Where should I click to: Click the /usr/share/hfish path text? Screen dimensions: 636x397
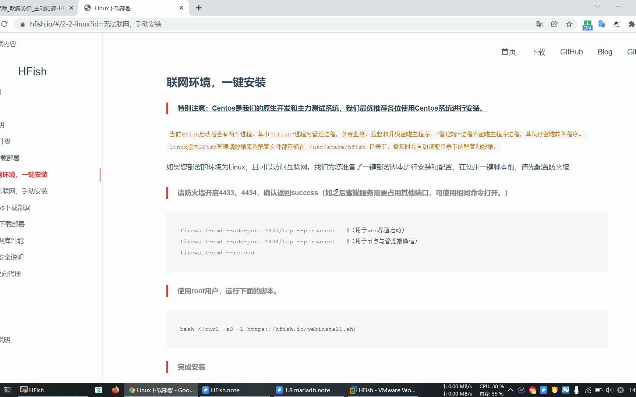pos(337,147)
